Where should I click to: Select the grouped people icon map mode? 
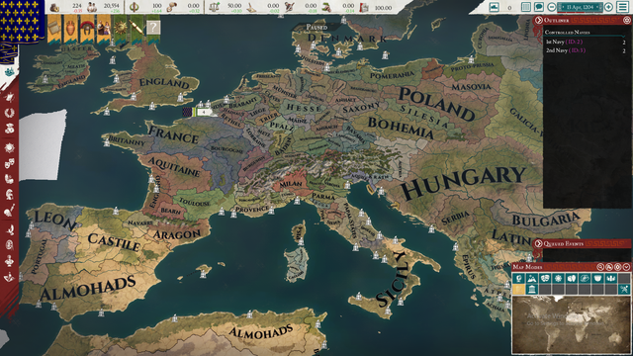click(611, 278)
